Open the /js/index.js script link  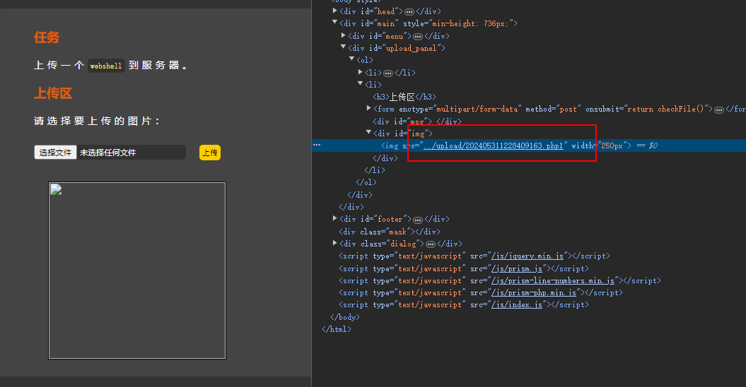click(516, 305)
